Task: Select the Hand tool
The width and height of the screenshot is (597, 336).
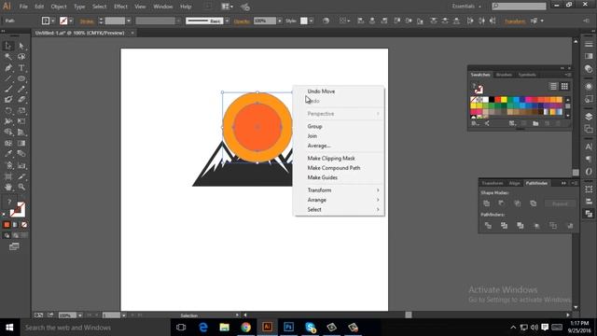Action: point(8,187)
